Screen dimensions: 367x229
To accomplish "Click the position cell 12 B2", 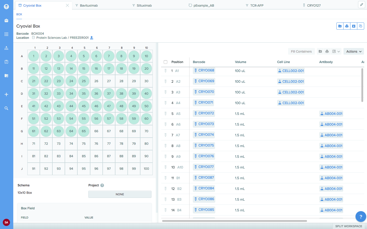I will (176, 189).
